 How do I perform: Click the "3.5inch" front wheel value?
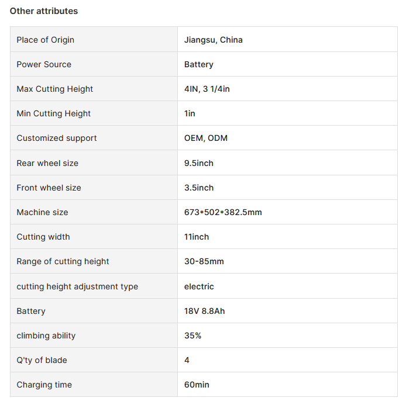coord(198,188)
